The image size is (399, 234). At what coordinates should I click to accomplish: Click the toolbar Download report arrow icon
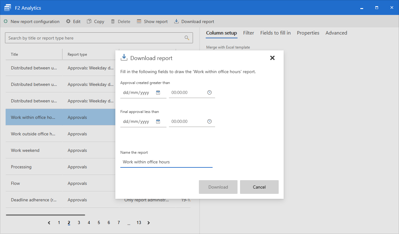pos(176,21)
